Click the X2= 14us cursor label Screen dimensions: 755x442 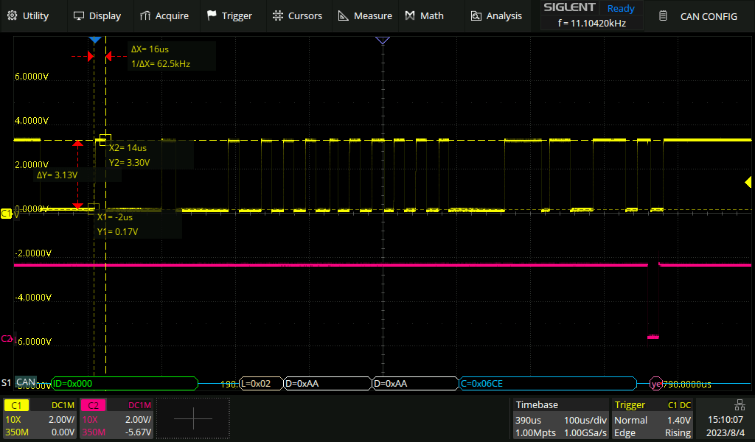(x=128, y=147)
